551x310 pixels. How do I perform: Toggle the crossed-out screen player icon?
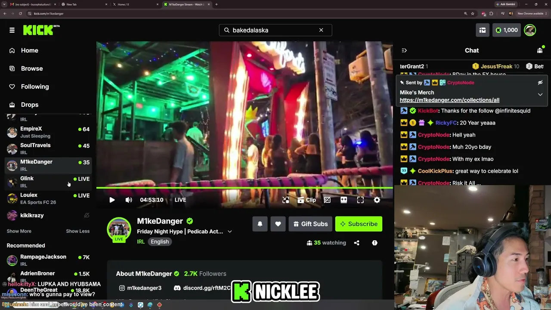327,200
